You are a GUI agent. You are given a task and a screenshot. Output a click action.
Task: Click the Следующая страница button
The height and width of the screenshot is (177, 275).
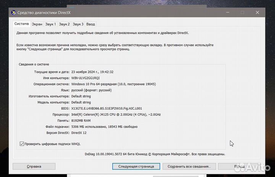[136, 166]
